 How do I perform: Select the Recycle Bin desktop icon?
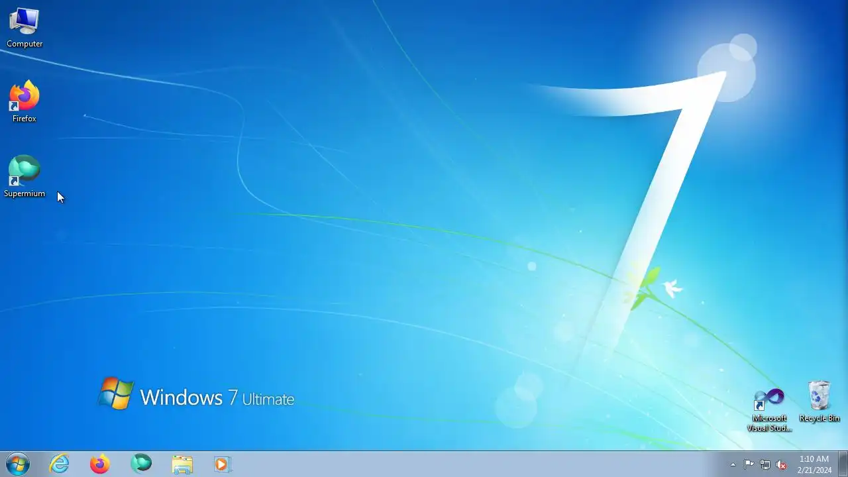coord(820,402)
